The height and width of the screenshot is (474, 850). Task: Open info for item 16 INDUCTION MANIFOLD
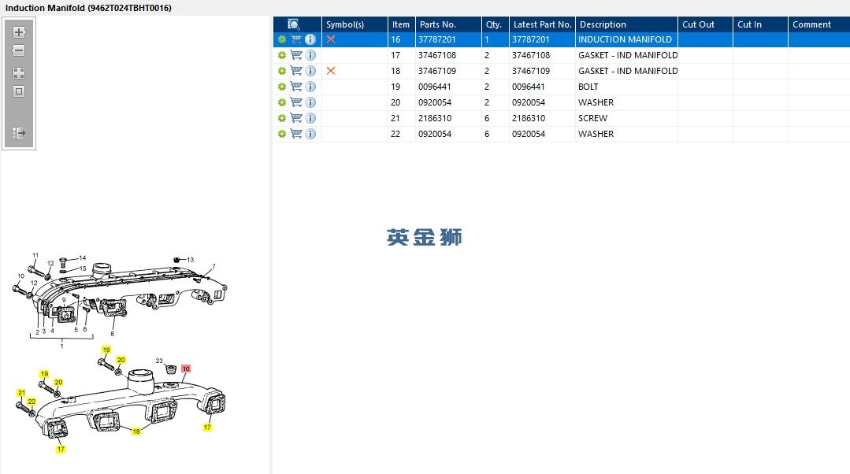(x=310, y=39)
